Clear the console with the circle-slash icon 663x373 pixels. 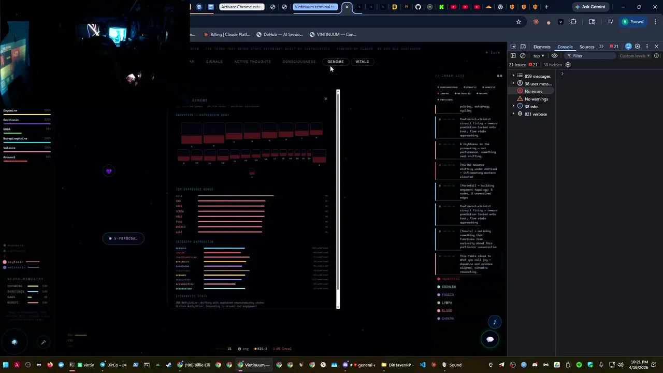click(523, 56)
